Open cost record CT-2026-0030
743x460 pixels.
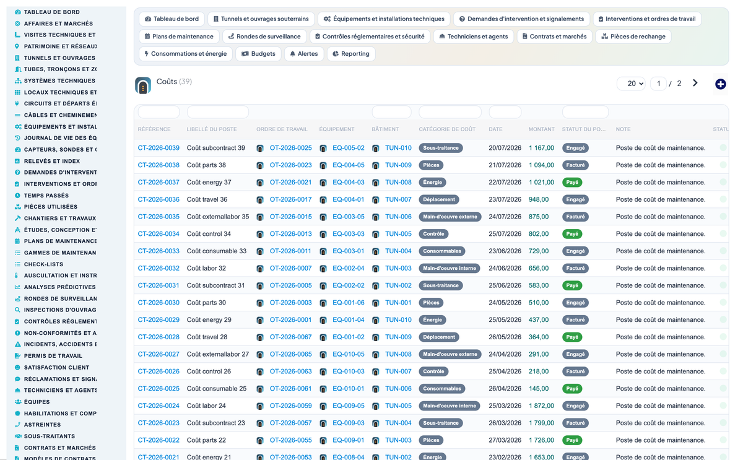[159, 303]
